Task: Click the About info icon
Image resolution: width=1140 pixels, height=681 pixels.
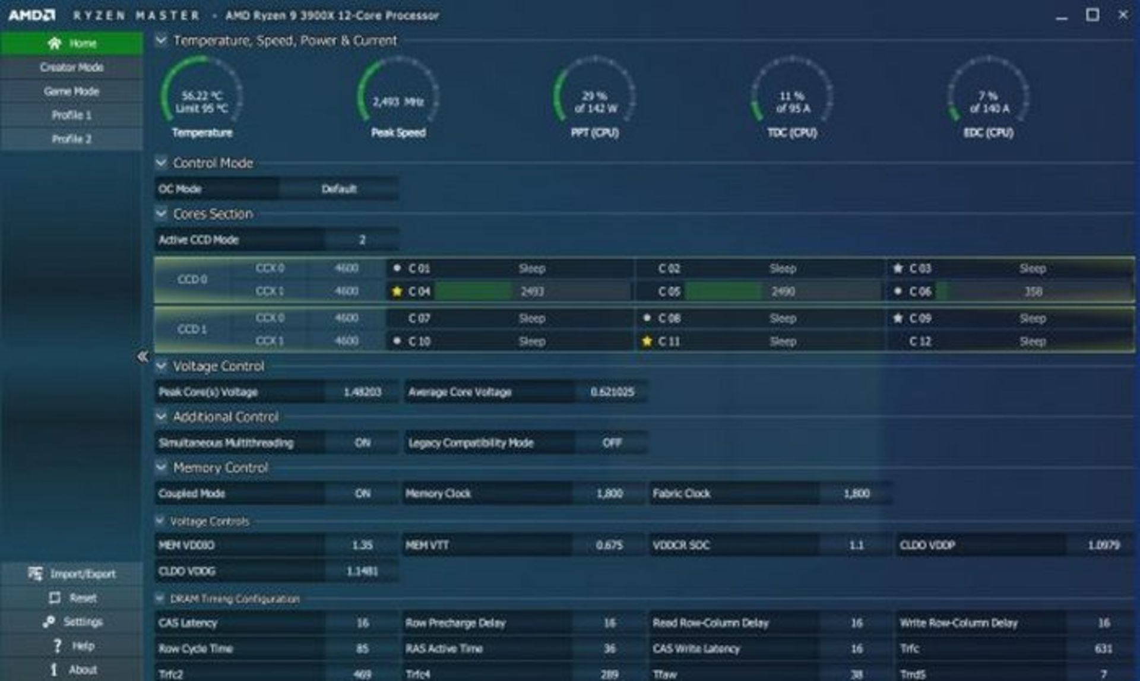Action: coord(54,670)
